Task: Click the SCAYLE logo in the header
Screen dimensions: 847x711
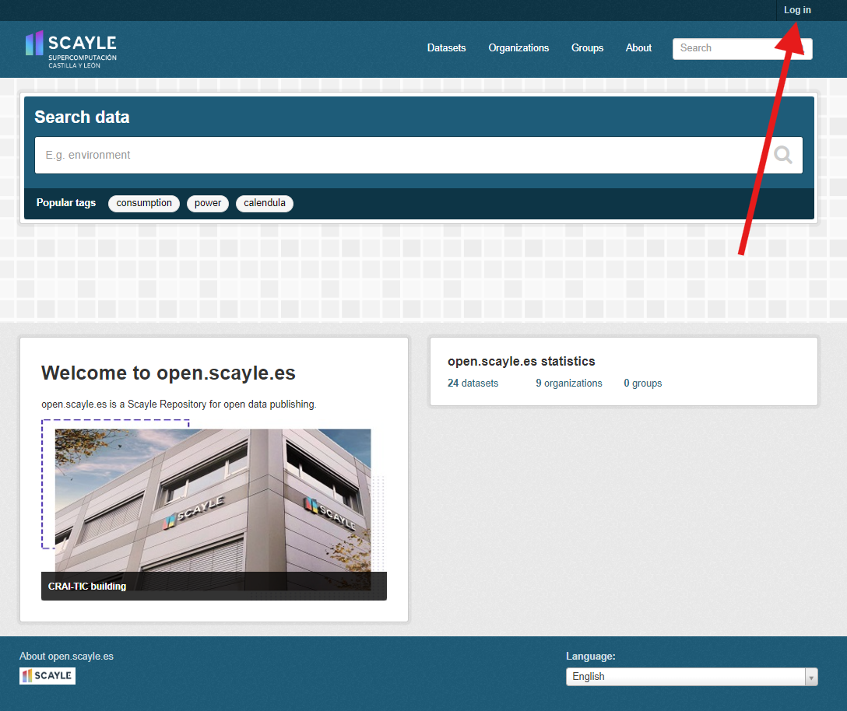Action: click(71, 49)
